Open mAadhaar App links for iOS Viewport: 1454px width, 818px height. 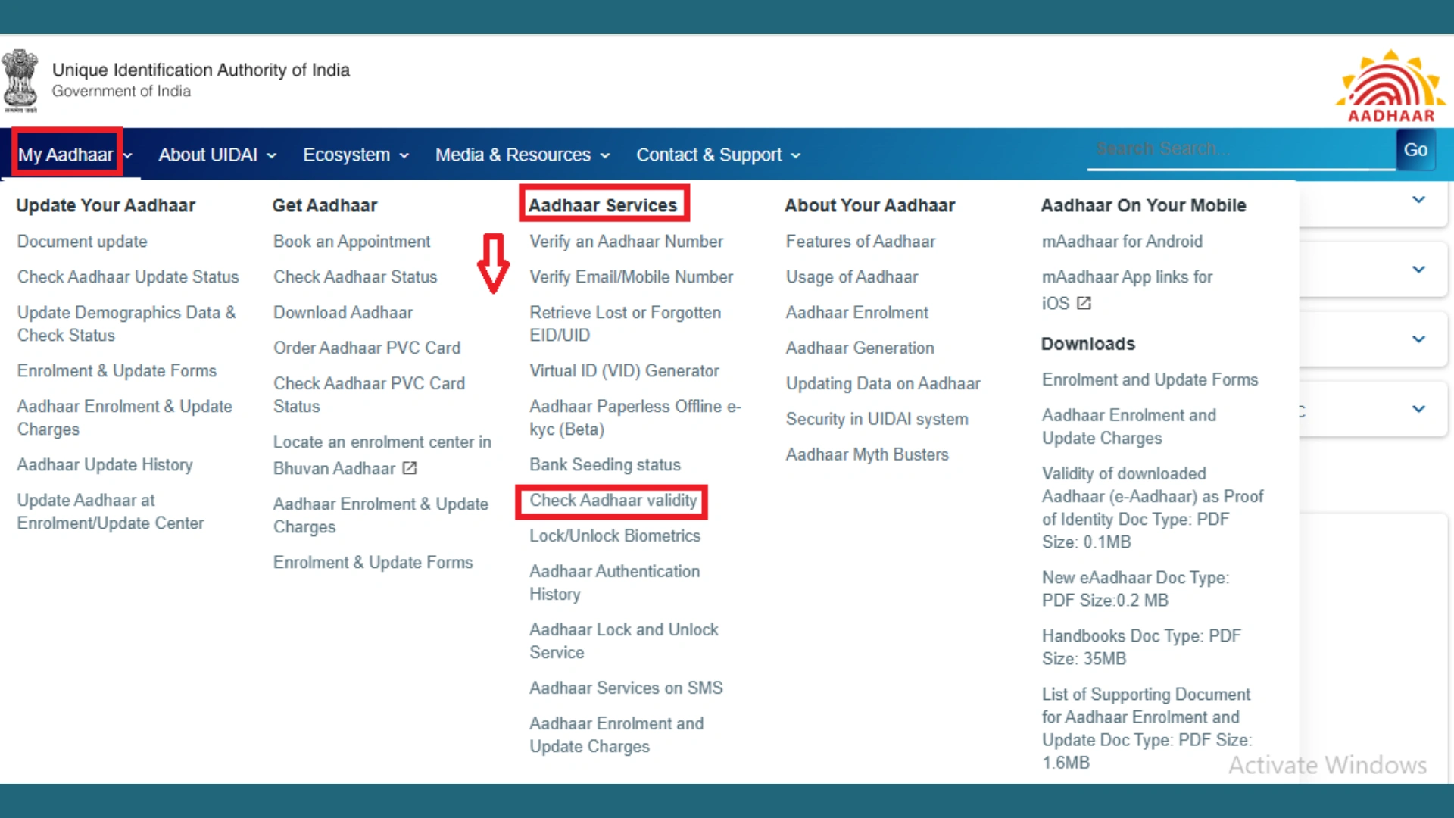(x=1127, y=290)
